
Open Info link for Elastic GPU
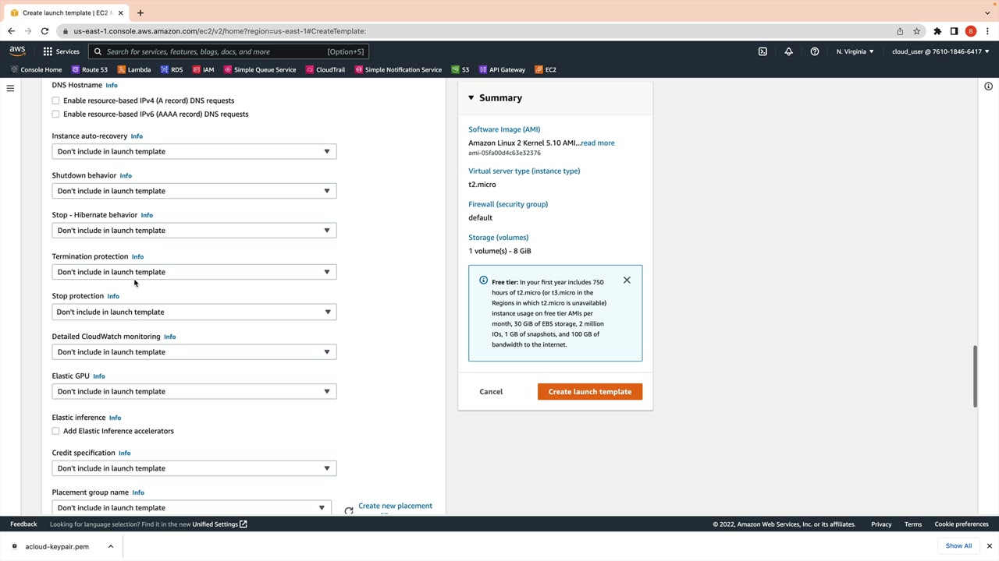point(99,376)
